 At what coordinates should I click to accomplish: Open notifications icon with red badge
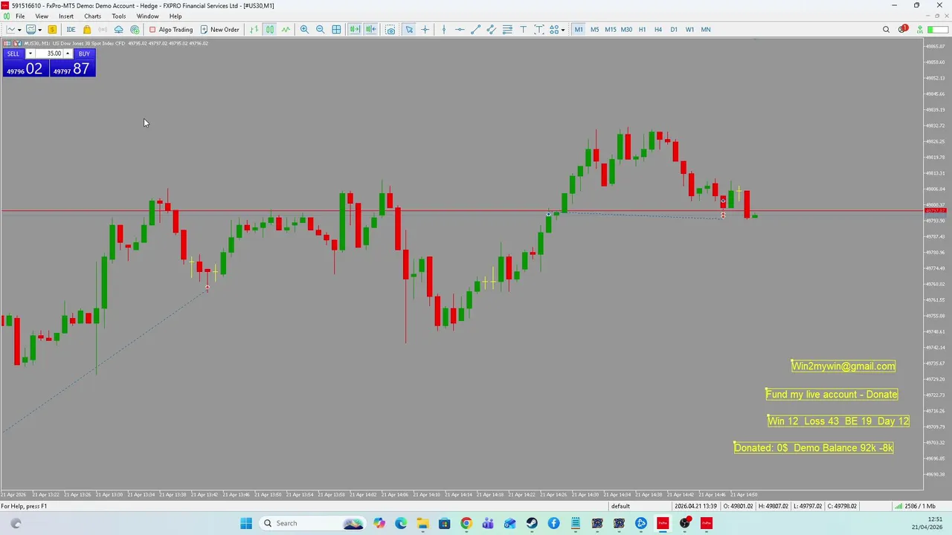coord(903,30)
